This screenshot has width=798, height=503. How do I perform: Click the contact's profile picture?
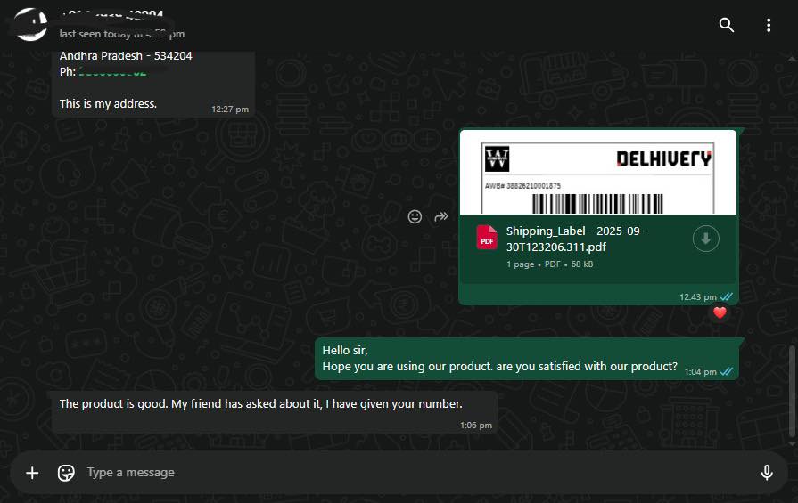coord(31,24)
